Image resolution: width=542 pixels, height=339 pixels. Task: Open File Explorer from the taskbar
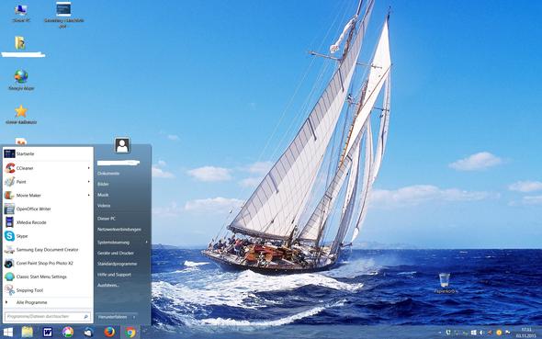coord(28,333)
